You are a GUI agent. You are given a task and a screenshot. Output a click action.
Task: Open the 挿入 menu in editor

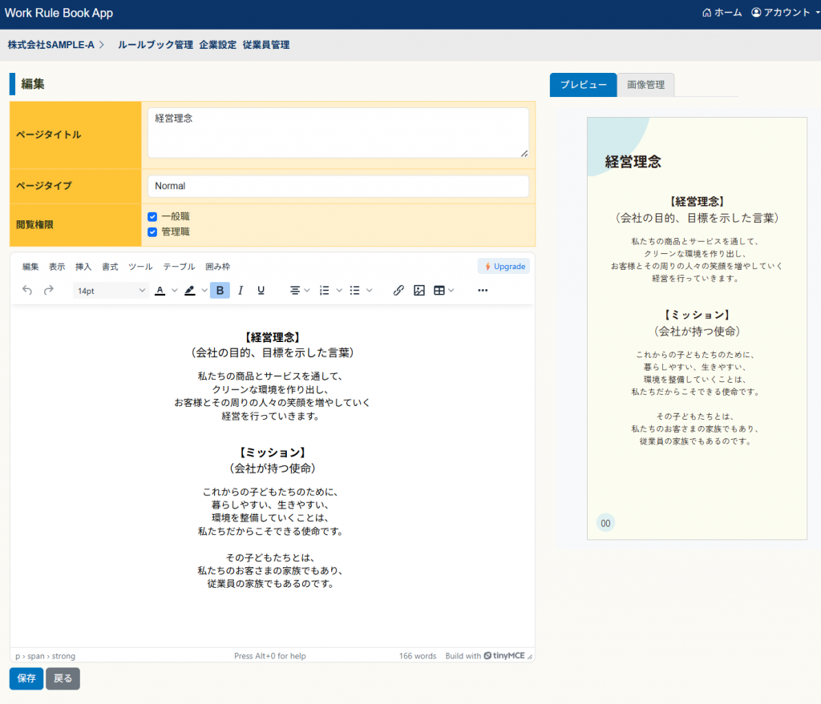click(83, 267)
